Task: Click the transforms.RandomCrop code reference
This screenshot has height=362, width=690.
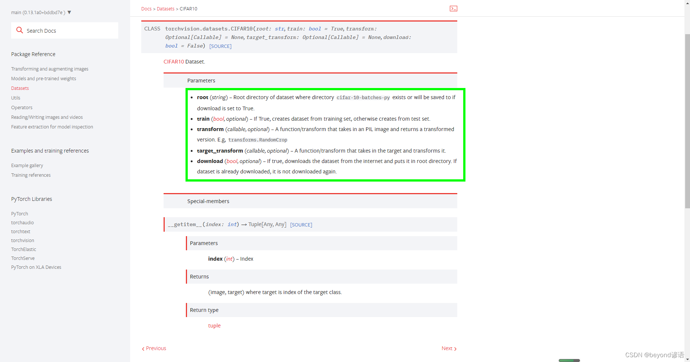Action: [258, 140]
